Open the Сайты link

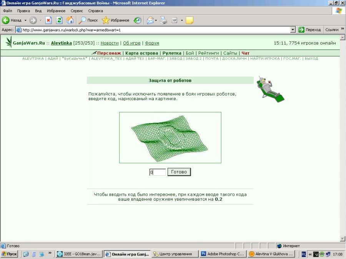click(230, 53)
